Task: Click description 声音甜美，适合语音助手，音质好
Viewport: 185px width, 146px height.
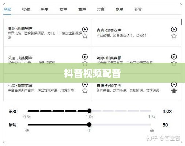Action: 121,35
